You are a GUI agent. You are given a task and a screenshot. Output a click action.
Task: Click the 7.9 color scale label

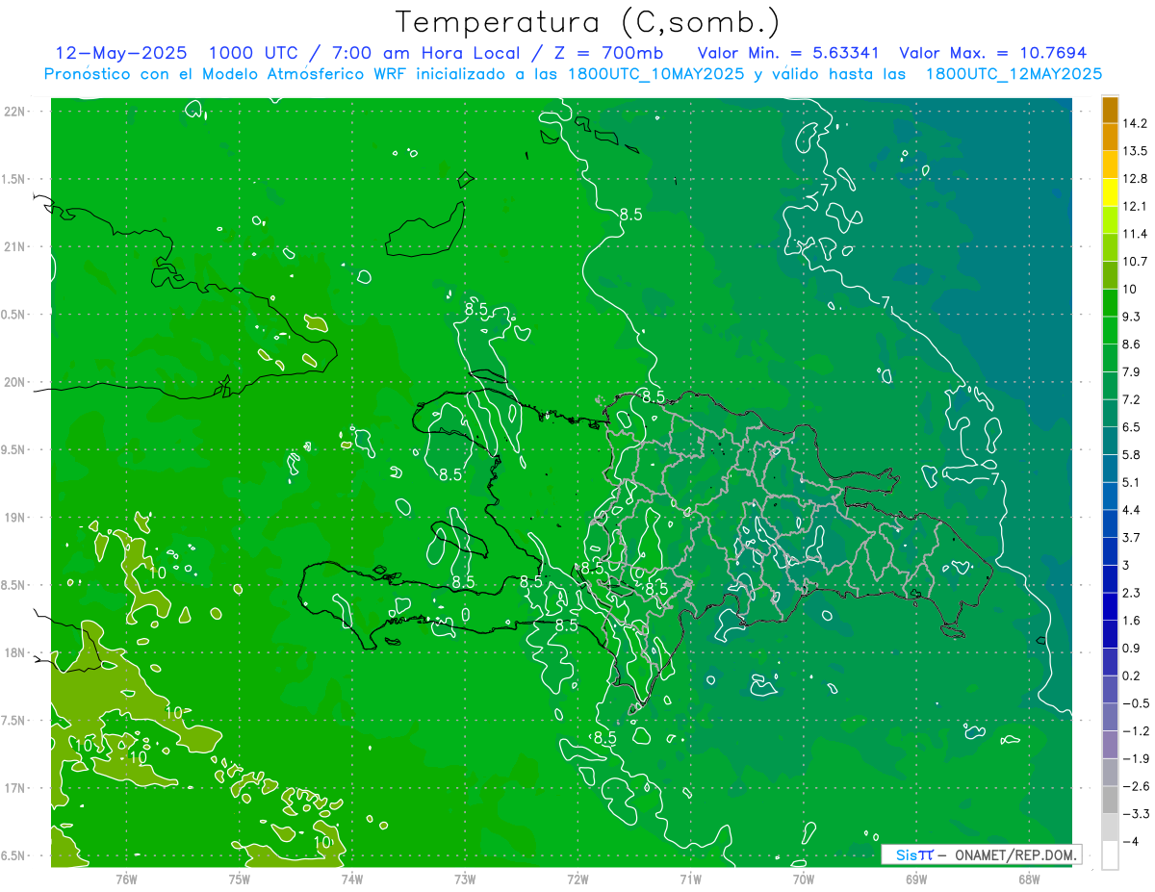pyautogui.click(x=1131, y=372)
